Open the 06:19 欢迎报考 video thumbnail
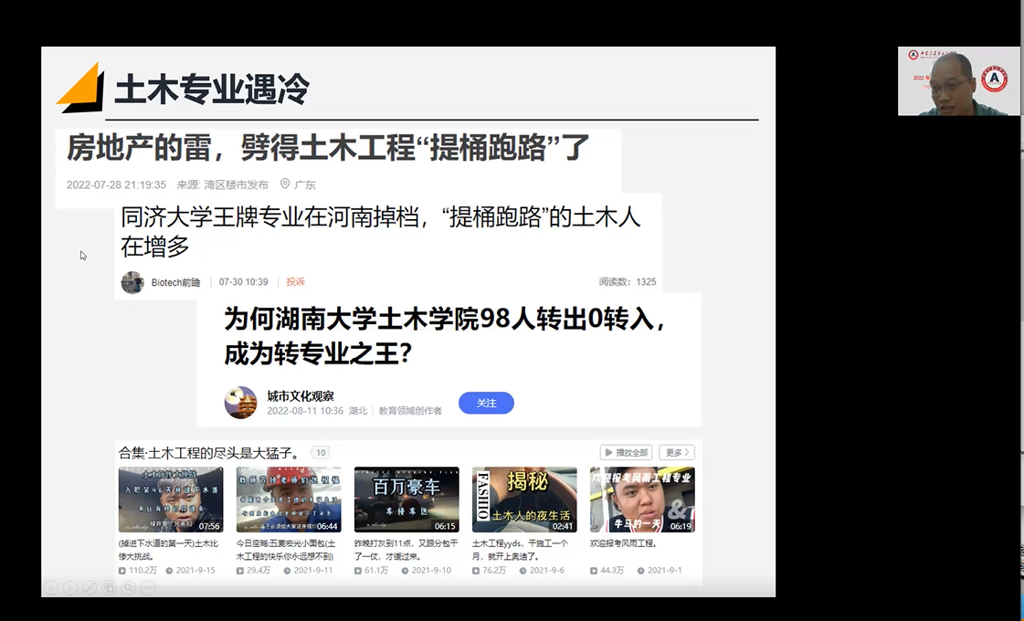 tap(642, 500)
